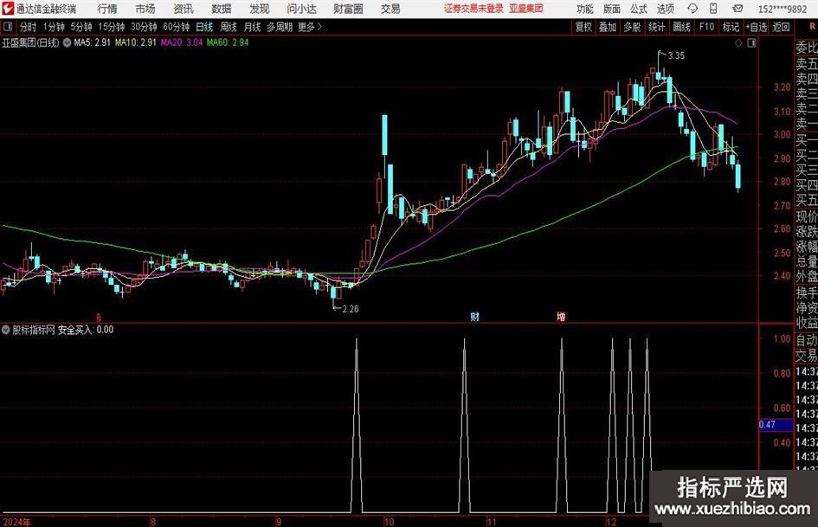Image resolution: width=818 pixels, height=527 pixels.
Task: Click the 标记 mark button
Action: point(731,27)
